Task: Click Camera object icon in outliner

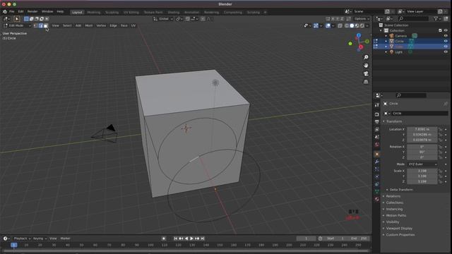Action: coord(391,36)
